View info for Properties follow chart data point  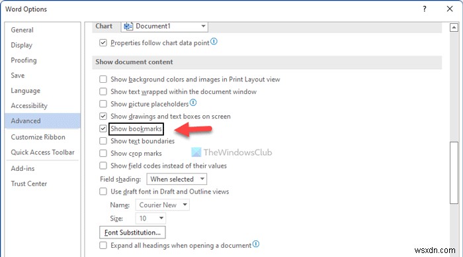point(214,42)
